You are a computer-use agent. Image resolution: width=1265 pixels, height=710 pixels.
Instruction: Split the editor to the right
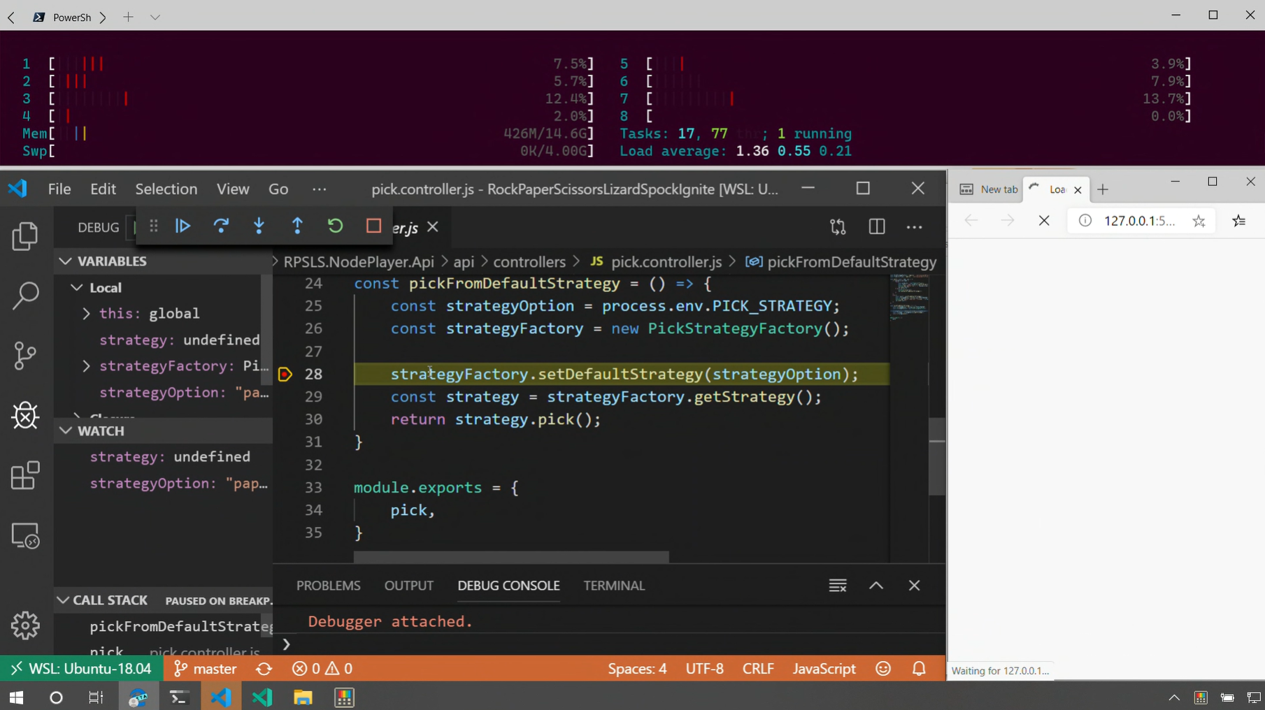[876, 227]
